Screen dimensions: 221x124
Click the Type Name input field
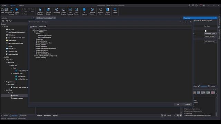tap(115, 27)
